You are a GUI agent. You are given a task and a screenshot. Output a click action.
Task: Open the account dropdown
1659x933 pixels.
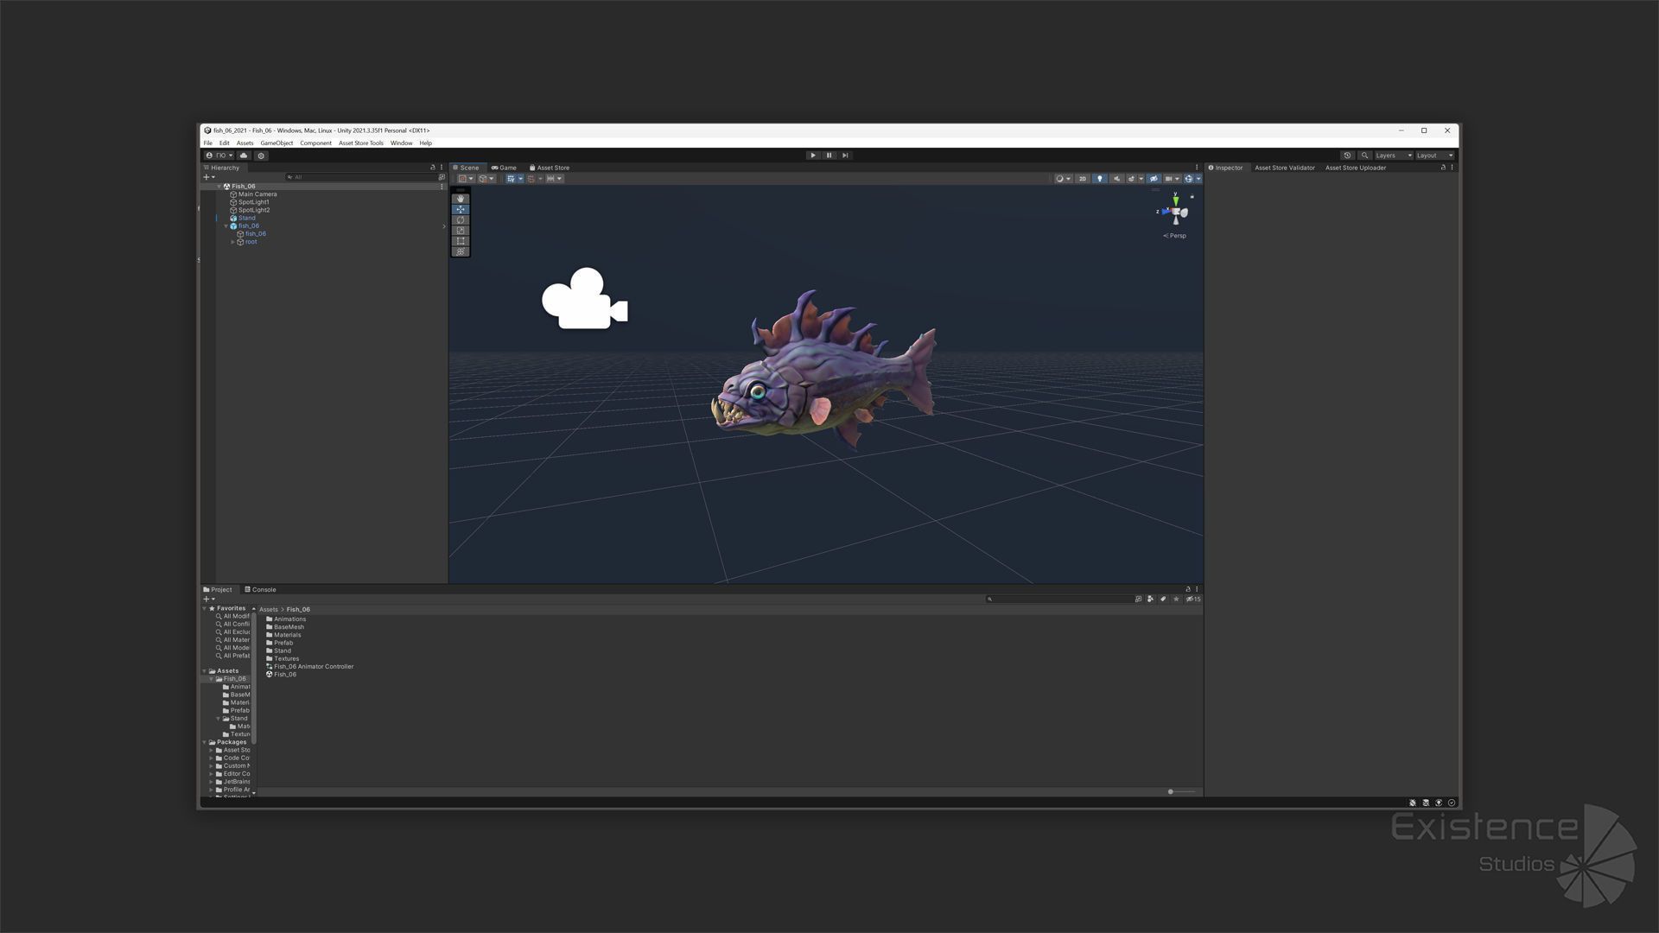coord(219,155)
